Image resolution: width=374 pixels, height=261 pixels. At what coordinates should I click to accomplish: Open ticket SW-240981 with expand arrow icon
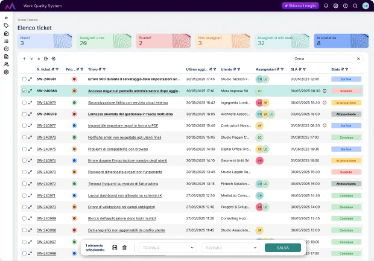click(30, 79)
